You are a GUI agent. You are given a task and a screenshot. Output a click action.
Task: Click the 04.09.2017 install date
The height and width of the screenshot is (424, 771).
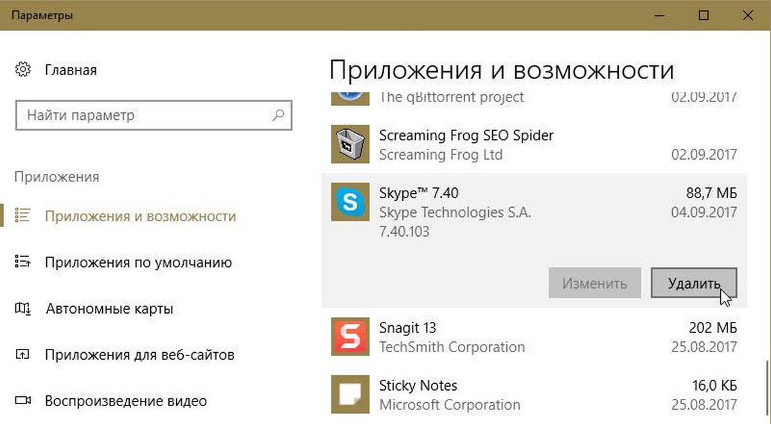tap(704, 212)
